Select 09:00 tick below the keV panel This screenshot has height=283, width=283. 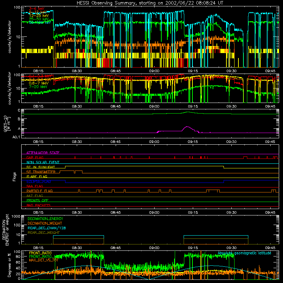click(x=154, y=71)
